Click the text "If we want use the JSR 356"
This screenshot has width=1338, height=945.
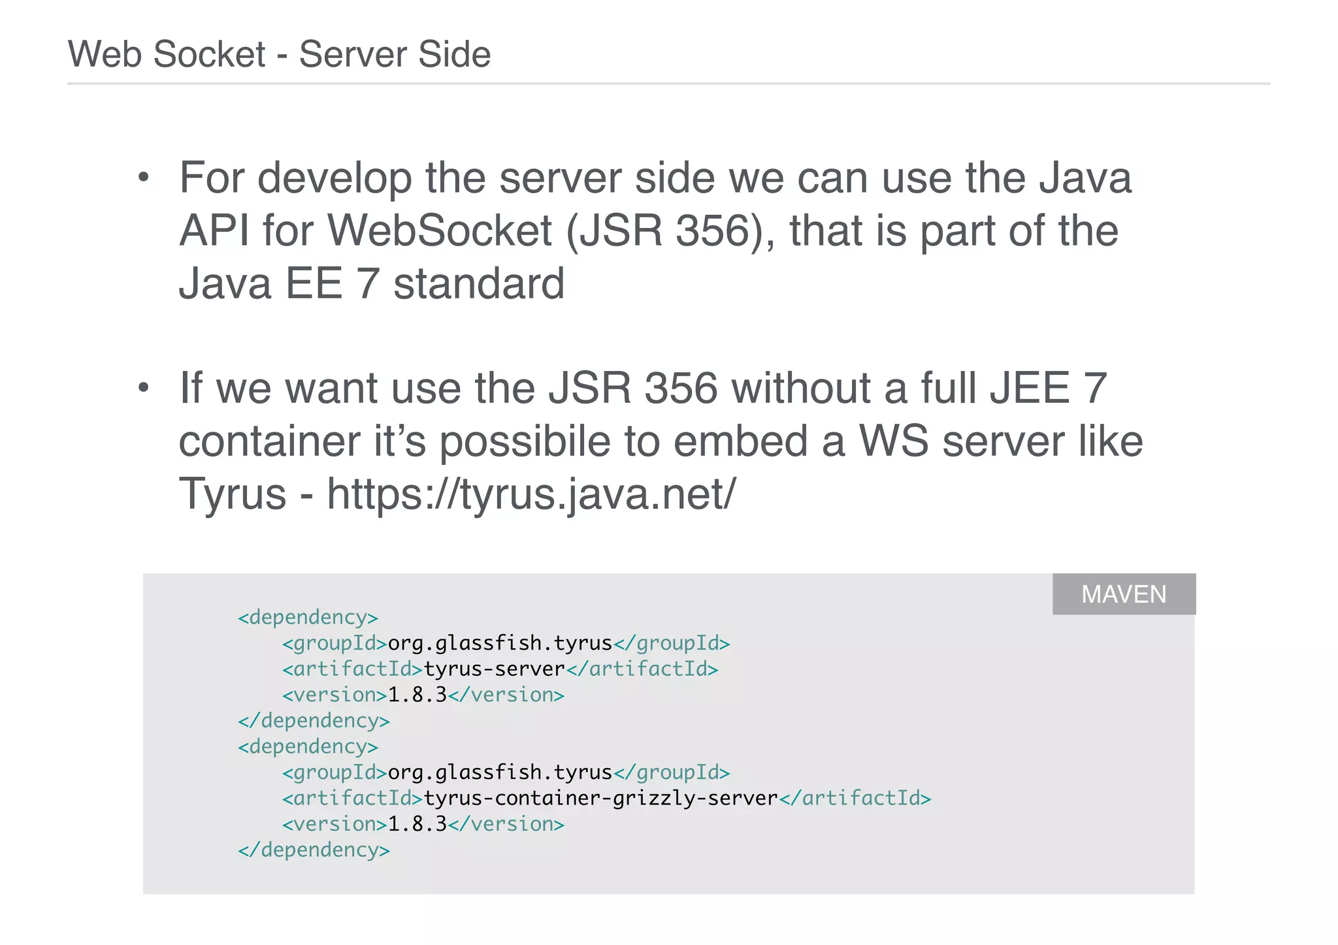[x=448, y=388]
